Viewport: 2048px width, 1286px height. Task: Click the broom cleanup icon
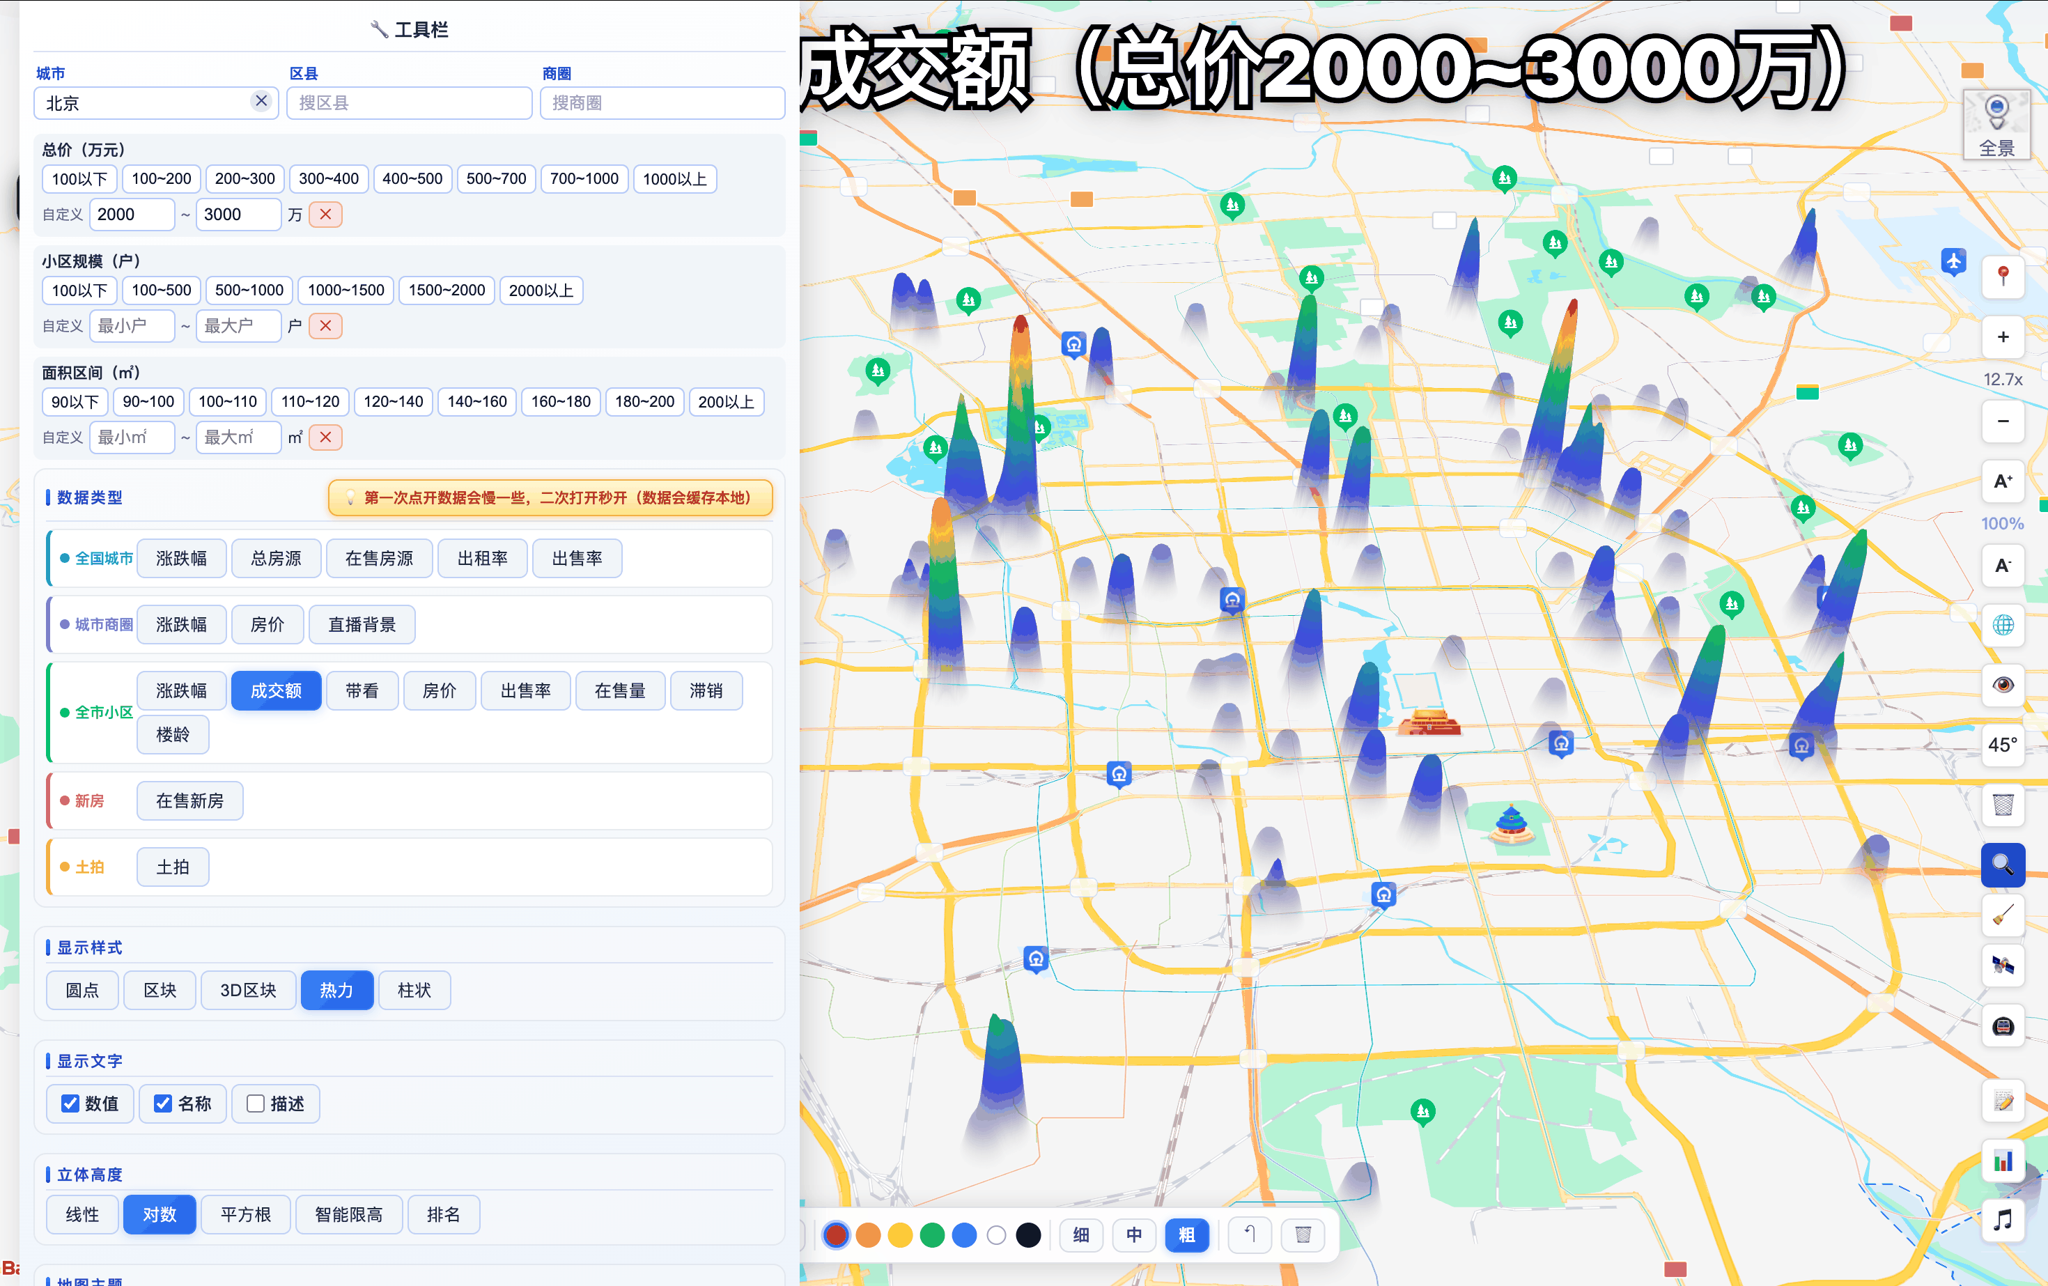coord(2003,915)
